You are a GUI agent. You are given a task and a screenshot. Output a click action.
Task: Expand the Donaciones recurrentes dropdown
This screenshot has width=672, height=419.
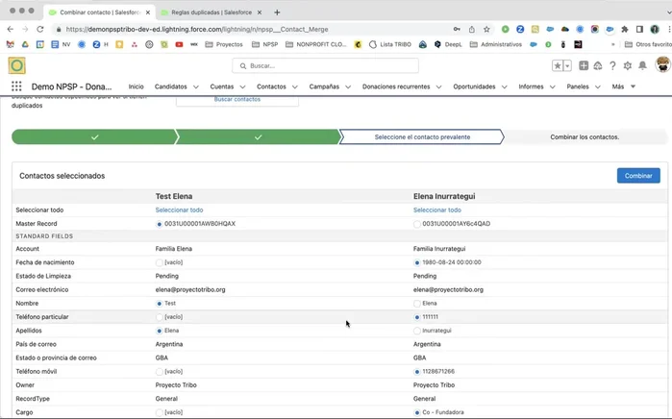(438, 86)
